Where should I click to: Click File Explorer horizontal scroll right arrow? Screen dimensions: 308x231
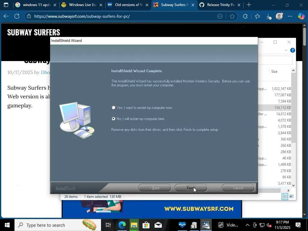click(288, 190)
